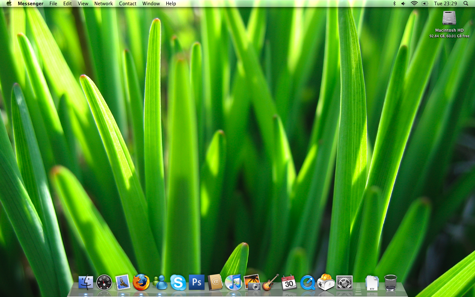This screenshot has width=475, height=297.
Task: Click the '92.84 GB, 60.01 GB free' text
Action: click(449, 36)
